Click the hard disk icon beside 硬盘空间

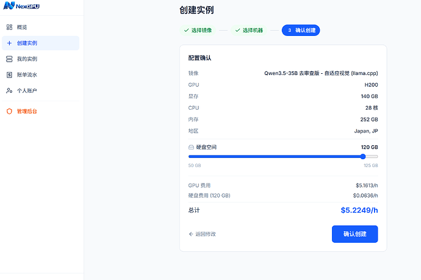pyautogui.click(x=191, y=147)
